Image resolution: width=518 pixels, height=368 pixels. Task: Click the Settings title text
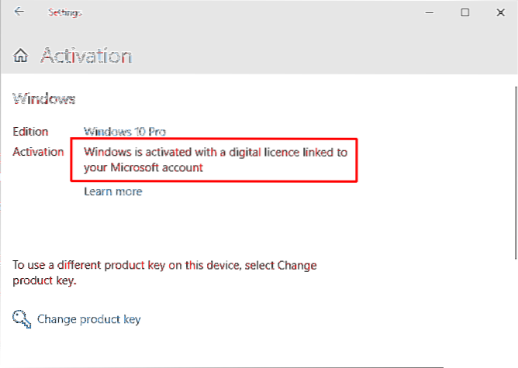pyautogui.click(x=65, y=13)
